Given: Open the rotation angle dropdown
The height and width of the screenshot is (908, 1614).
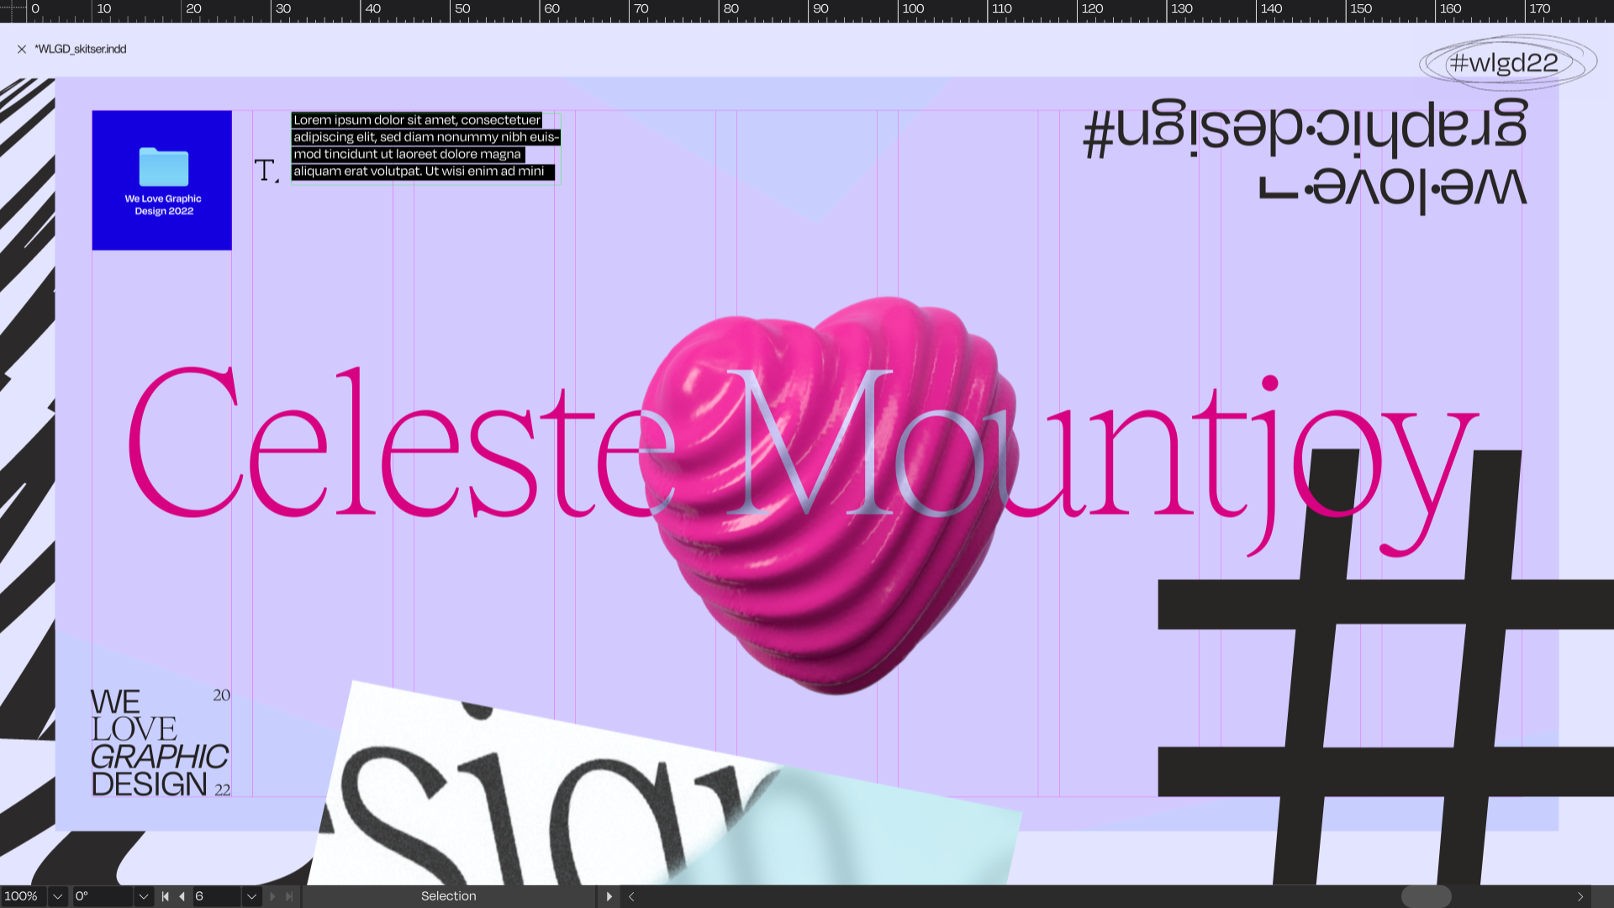Looking at the screenshot, I should coord(144,896).
